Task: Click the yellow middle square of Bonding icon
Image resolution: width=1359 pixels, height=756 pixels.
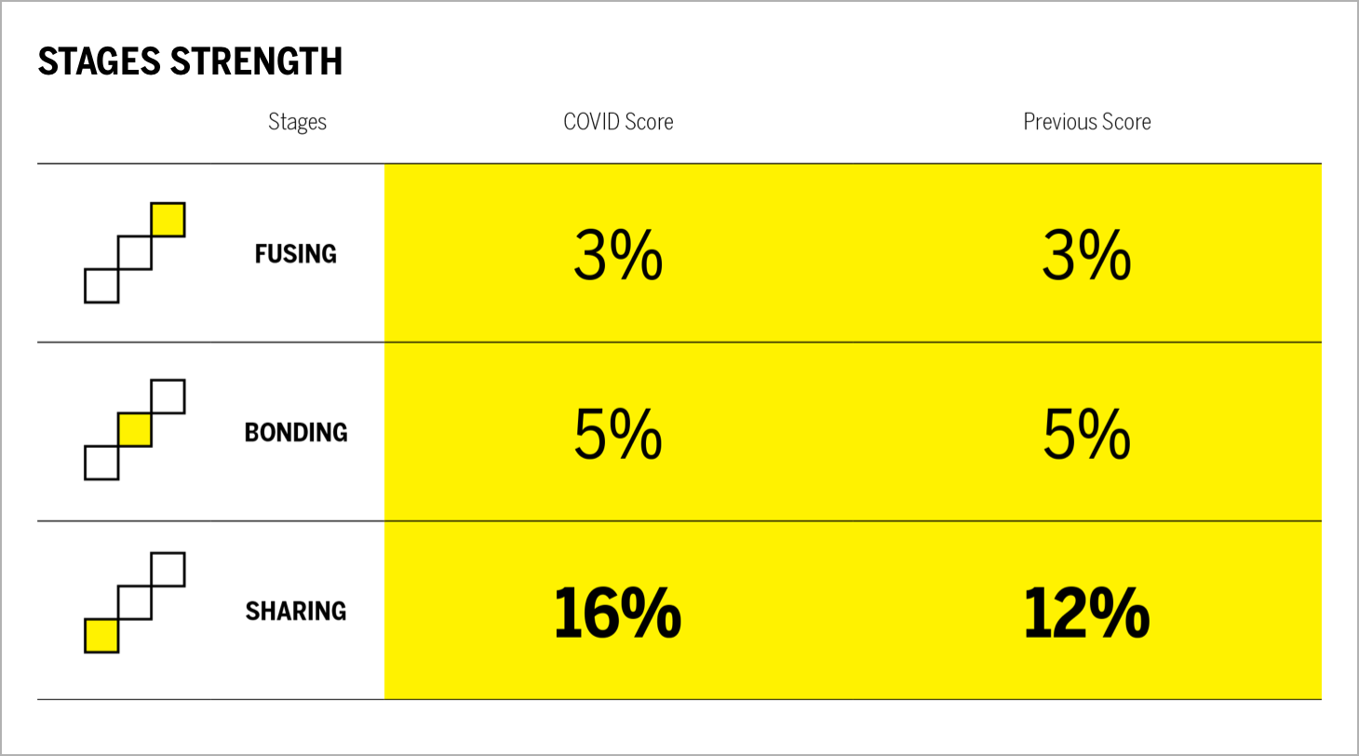Action: 135,430
